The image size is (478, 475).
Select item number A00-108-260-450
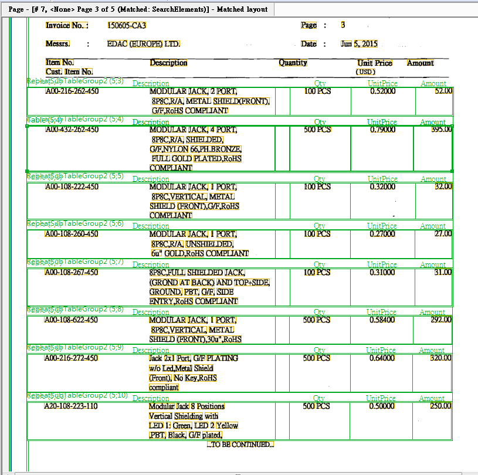(72, 234)
